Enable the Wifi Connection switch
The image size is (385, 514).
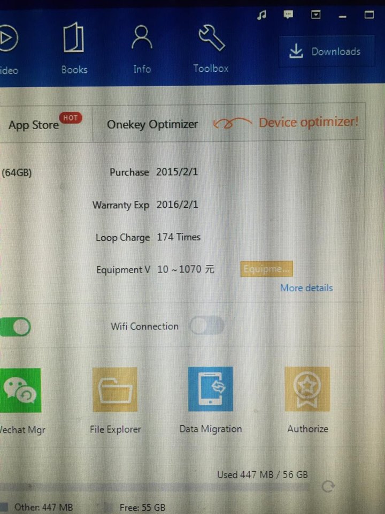coord(207,326)
